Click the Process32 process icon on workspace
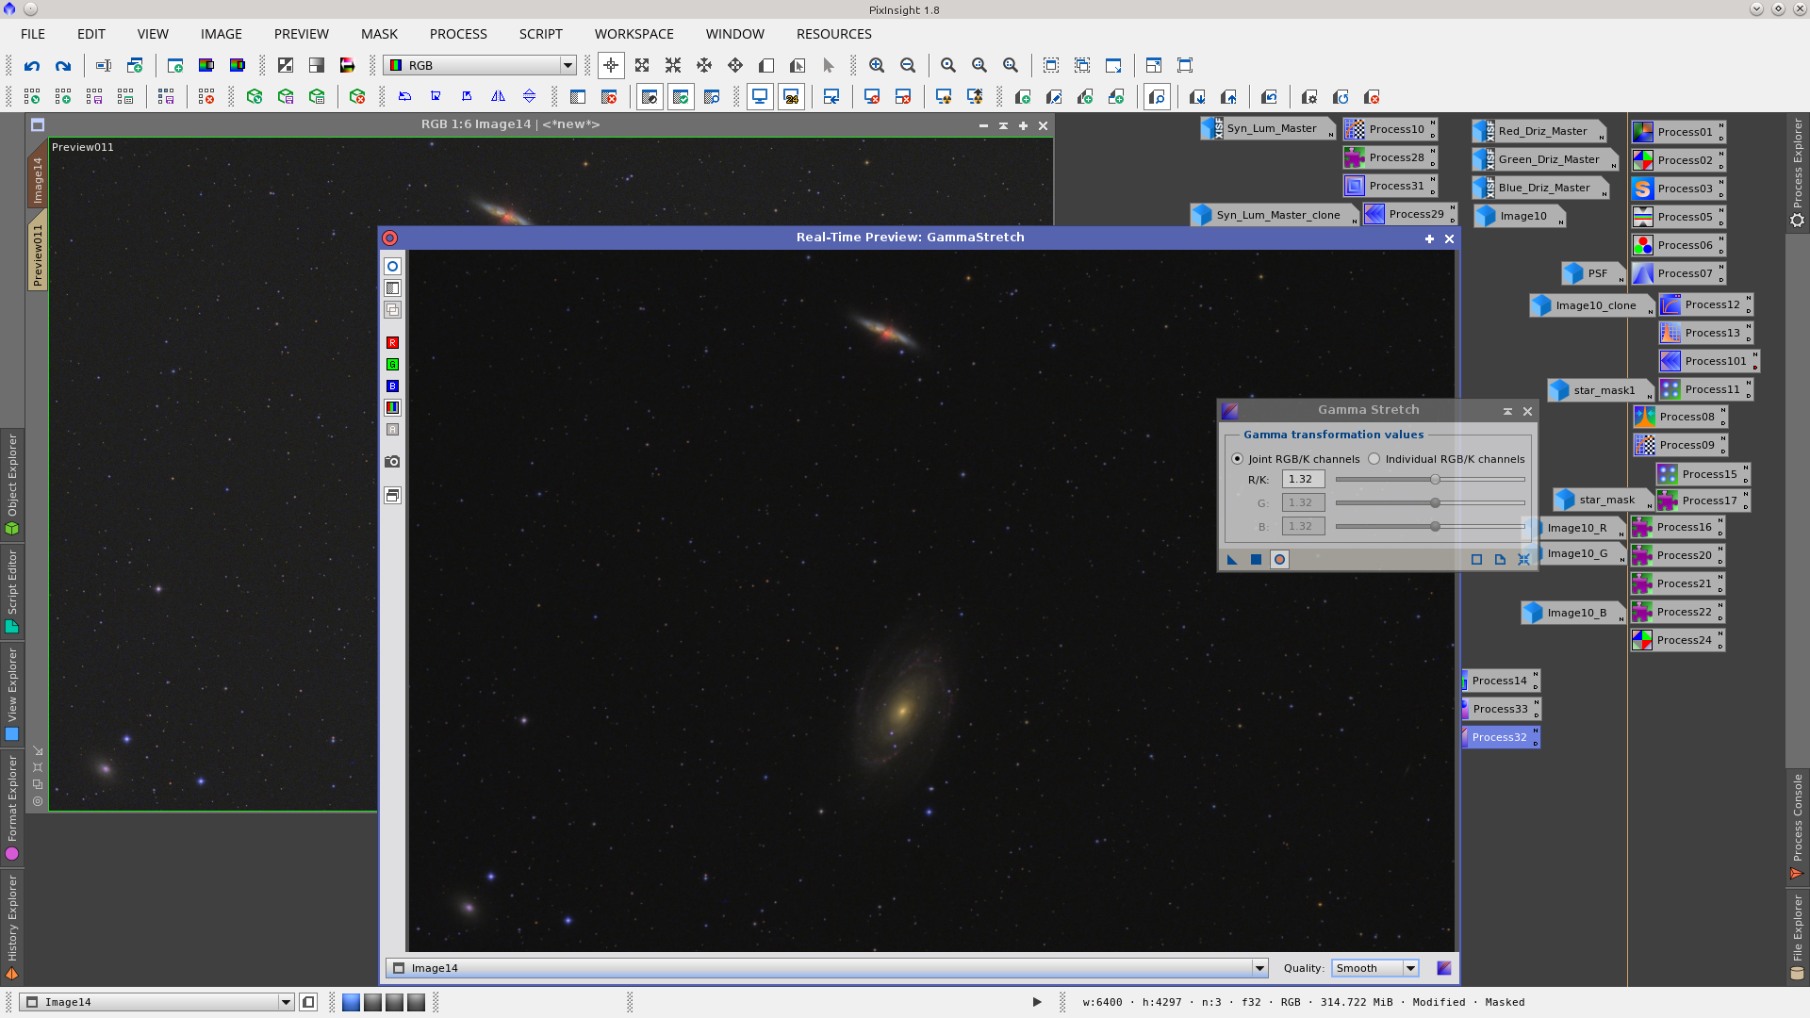Screen dimensions: 1810x1018 (x=1499, y=736)
